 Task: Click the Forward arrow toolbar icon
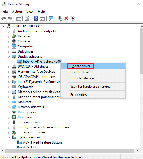click(x=10, y=19)
